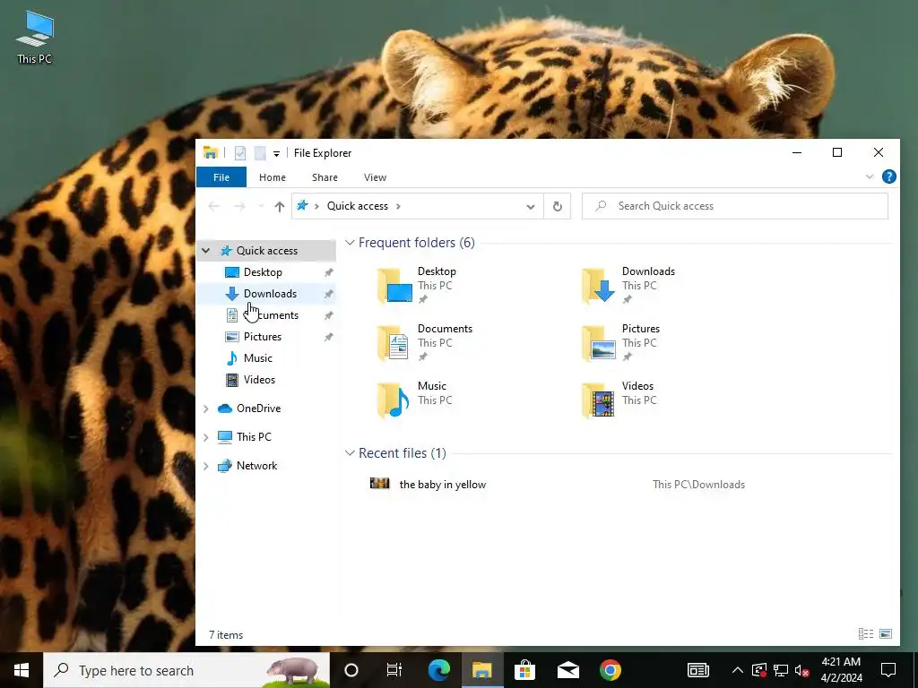This screenshot has width=918, height=688.
Task: Click Quick access text in address bar
Action: 357,206
